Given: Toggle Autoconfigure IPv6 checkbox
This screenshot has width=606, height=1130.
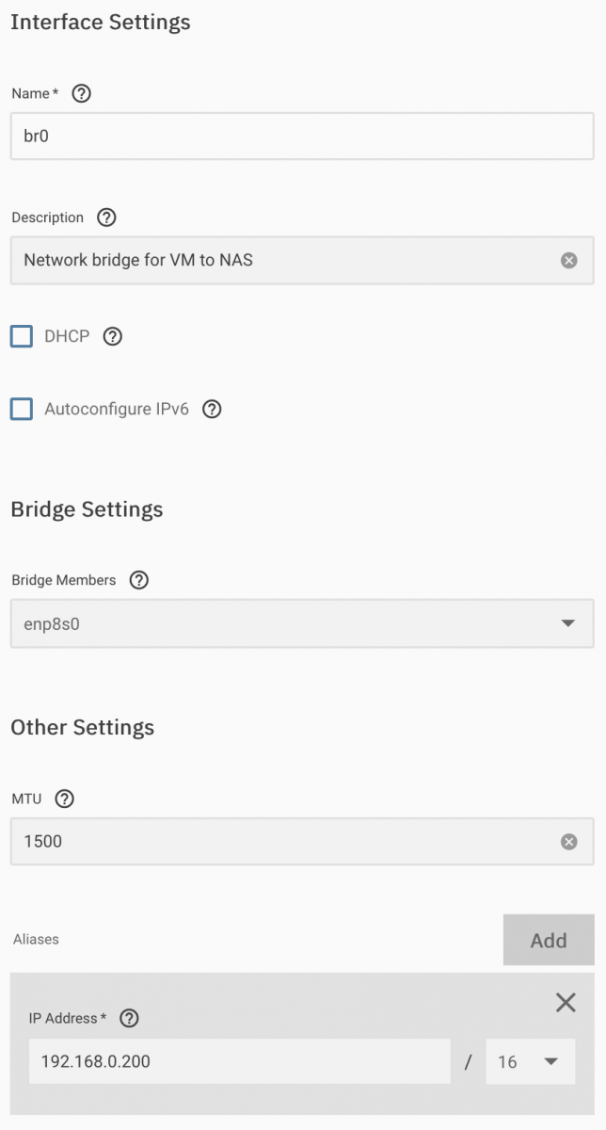Looking at the screenshot, I should (x=22, y=410).
